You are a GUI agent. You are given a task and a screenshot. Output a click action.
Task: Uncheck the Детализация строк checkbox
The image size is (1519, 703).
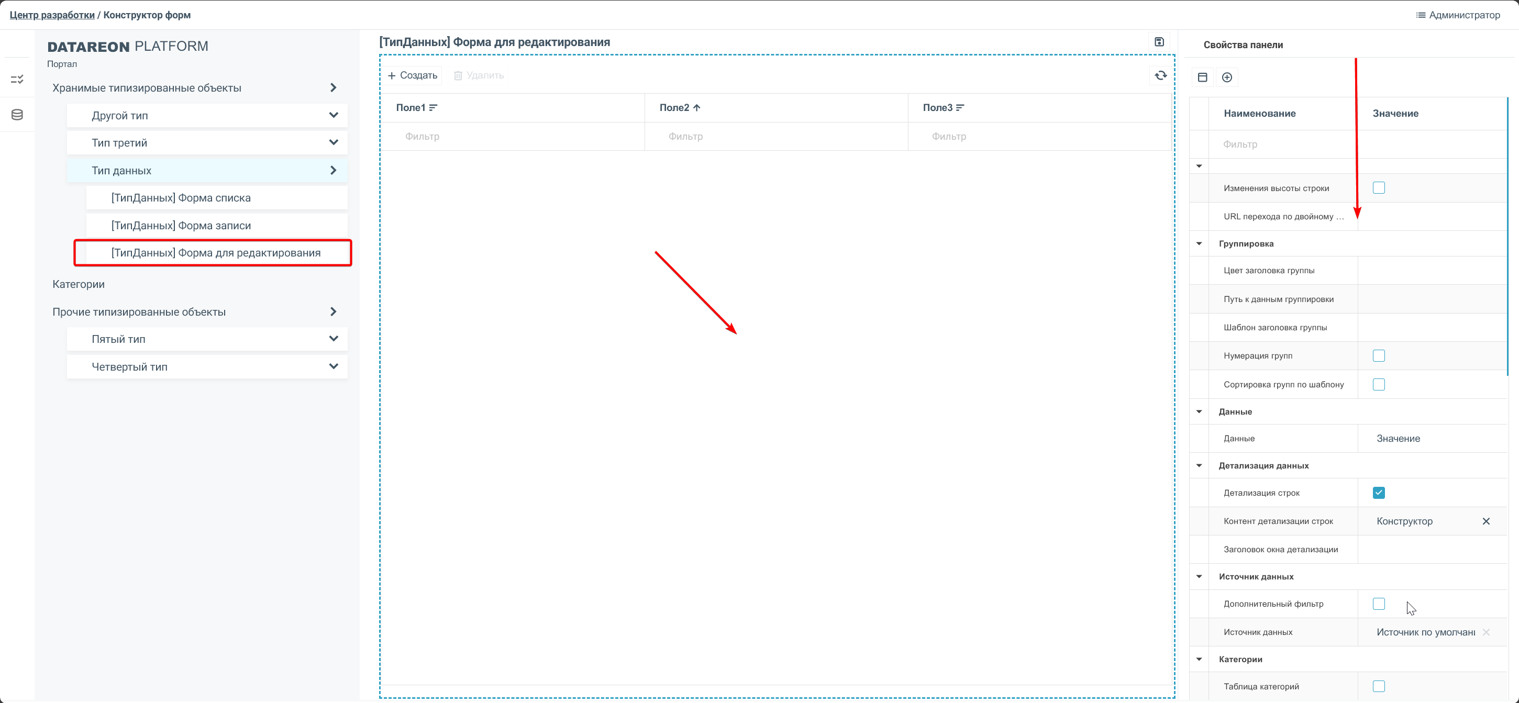coord(1378,493)
